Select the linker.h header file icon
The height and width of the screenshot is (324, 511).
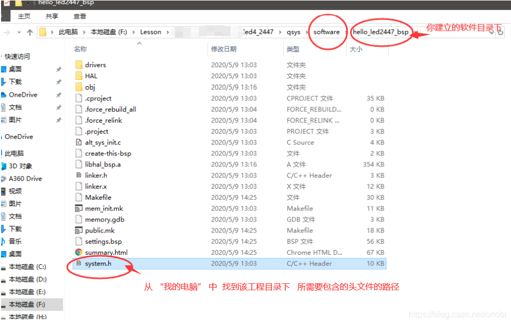pos(78,175)
